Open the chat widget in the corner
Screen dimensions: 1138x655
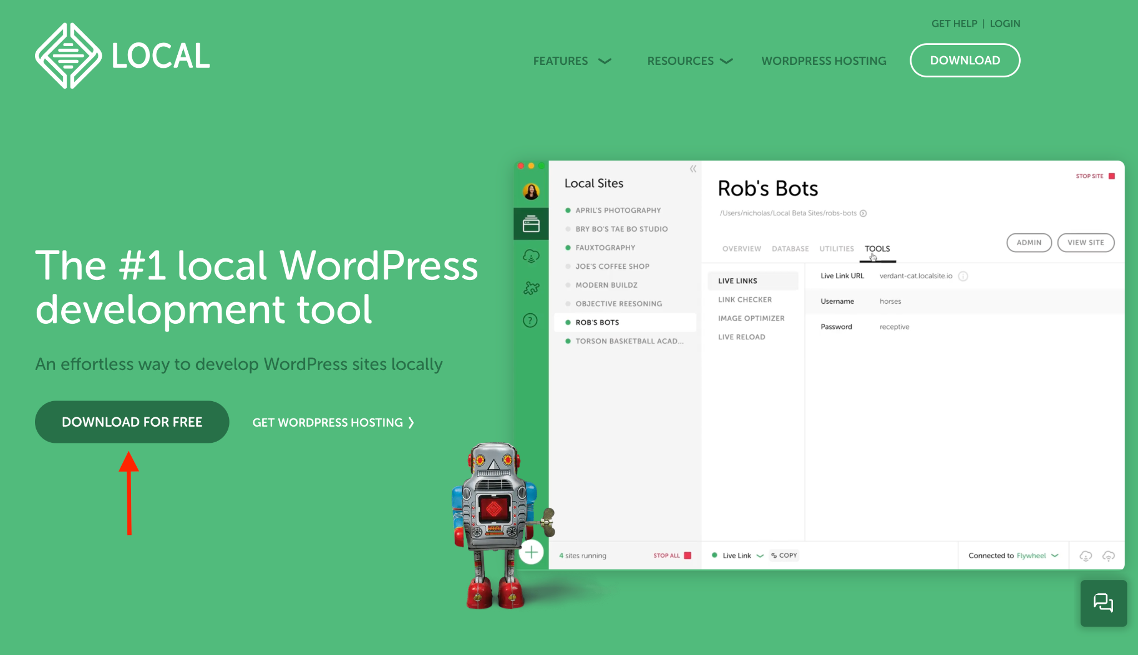coord(1104,603)
